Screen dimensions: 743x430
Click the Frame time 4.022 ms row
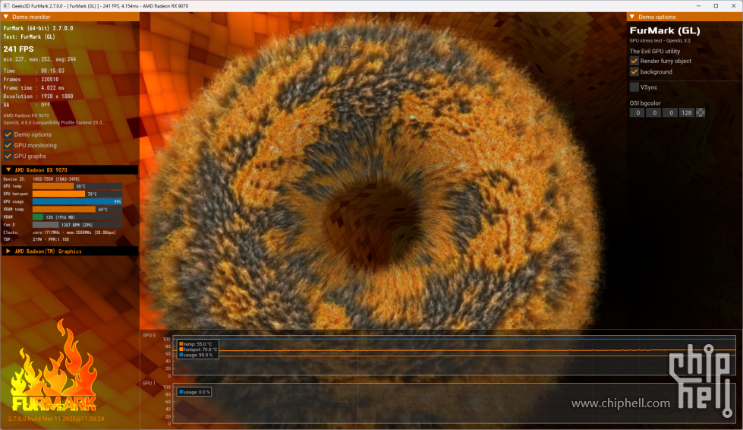coord(33,87)
